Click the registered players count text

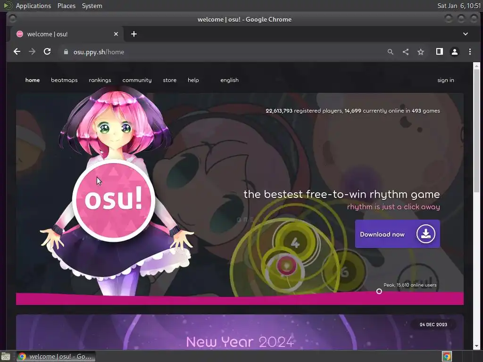304,111
